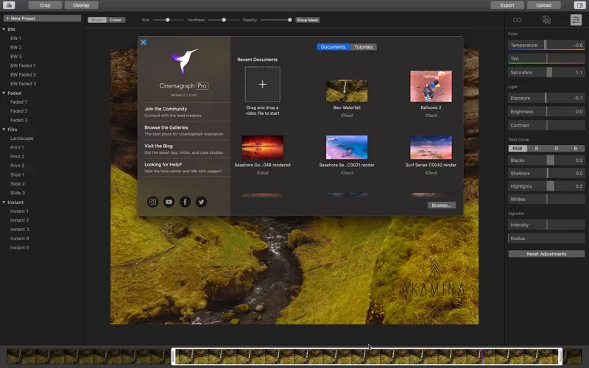Click the brush Hardness slider
589x368 pixels.
224,20
